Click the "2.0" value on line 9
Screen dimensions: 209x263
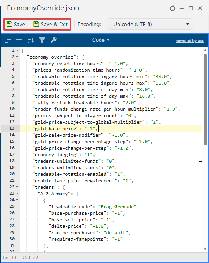click(x=129, y=103)
